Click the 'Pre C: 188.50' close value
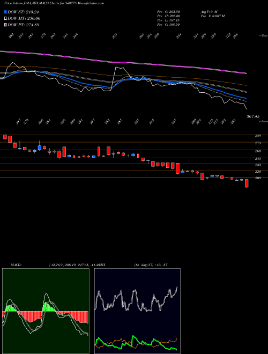Image resolution: width=268 pixels, height=354 pixels. [168, 25]
